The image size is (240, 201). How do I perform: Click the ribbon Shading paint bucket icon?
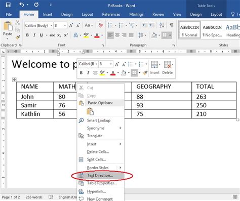tap(154, 35)
